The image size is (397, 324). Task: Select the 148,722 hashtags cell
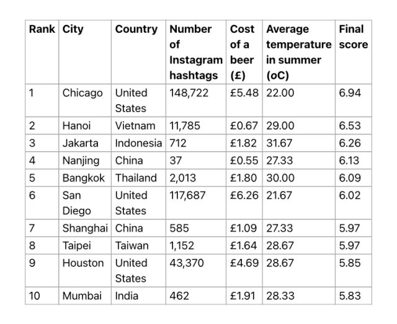click(189, 93)
